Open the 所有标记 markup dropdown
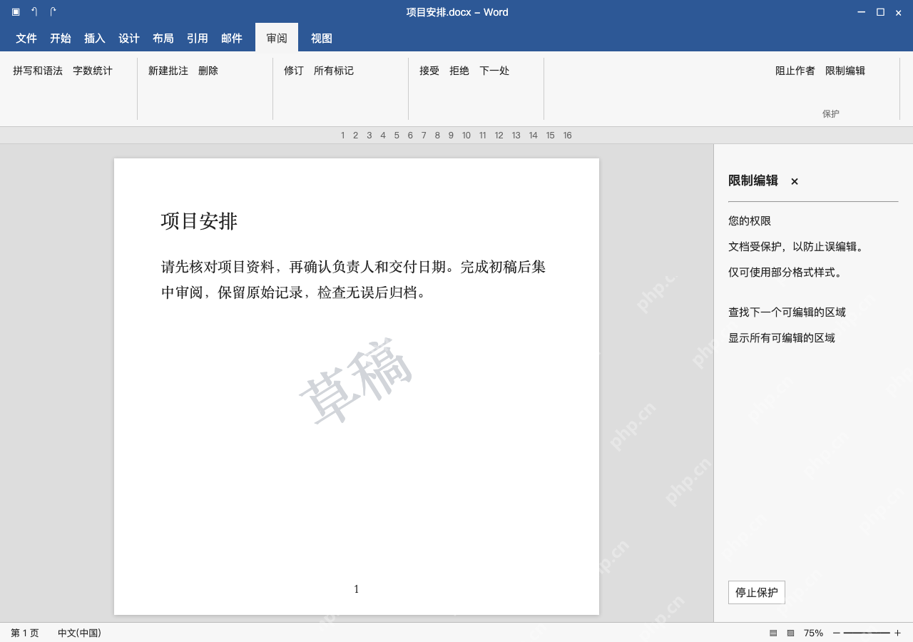The image size is (913, 642). 334,71
